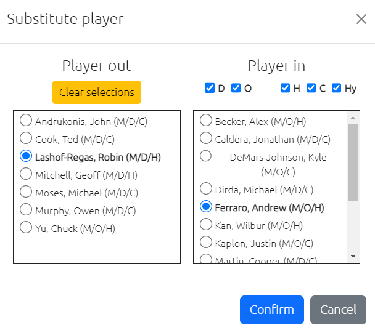The image size is (375, 333).
Task: Toggle the H handler filter checkbox
Action: (x=285, y=88)
